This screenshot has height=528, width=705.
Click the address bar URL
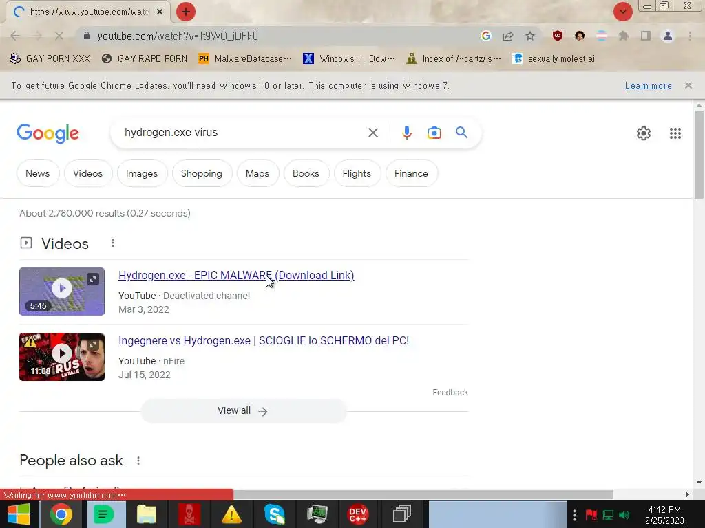[178, 36]
